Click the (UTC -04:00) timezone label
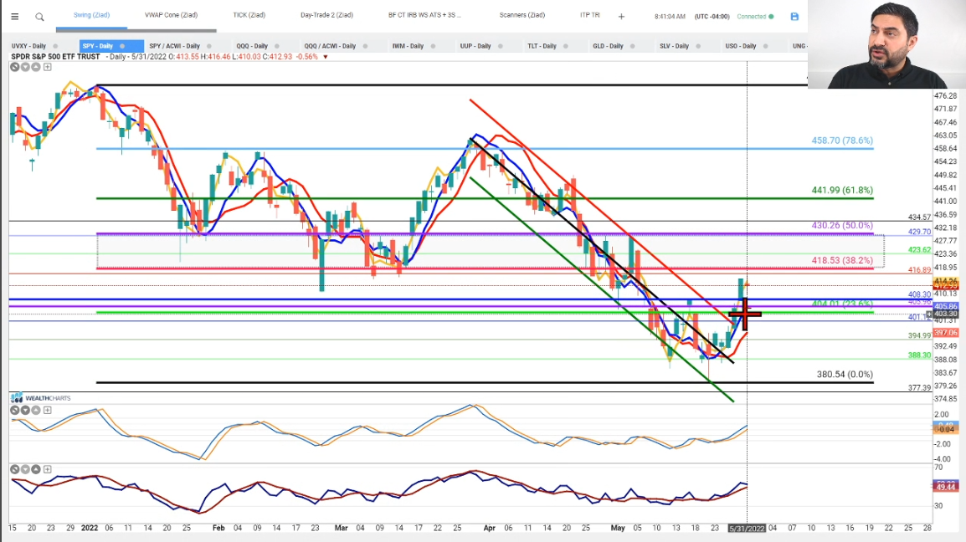This screenshot has width=966, height=542. (712, 17)
